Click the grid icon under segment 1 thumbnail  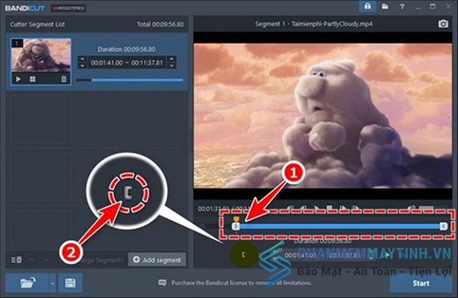pos(32,79)
